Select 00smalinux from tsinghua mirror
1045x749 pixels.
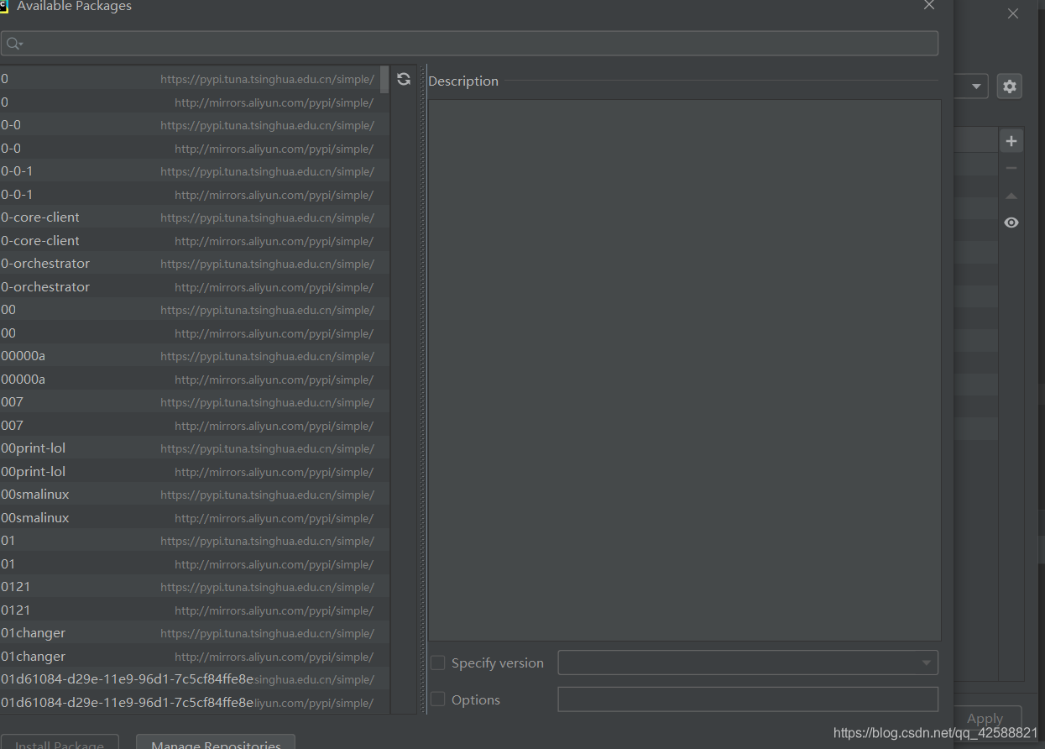click(190, 495)
